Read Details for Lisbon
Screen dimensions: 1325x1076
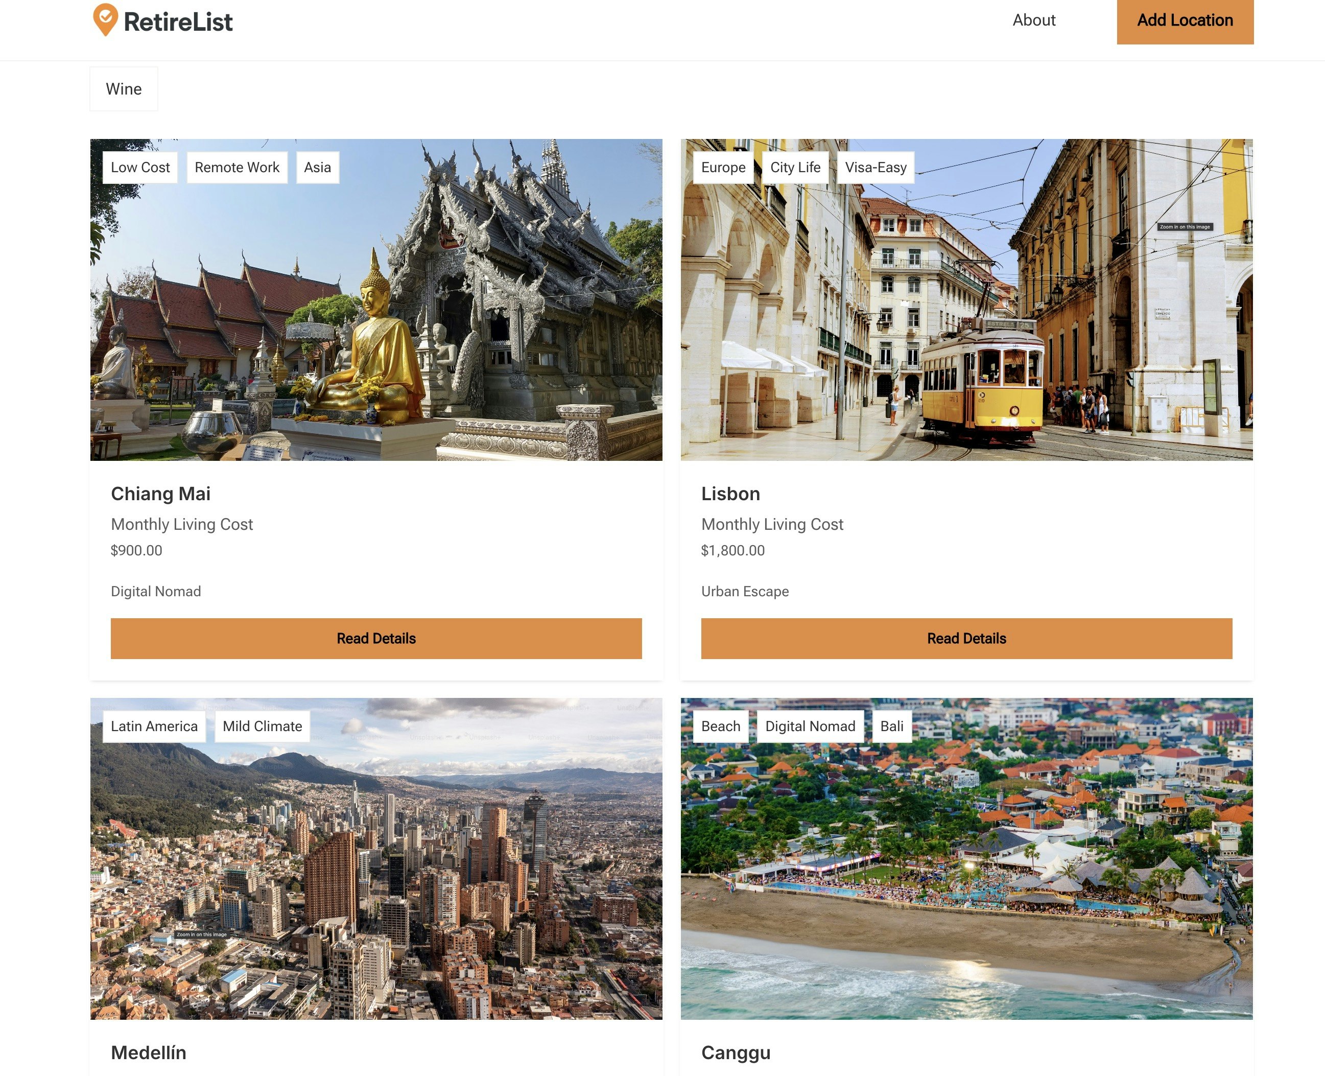(966, 639)
